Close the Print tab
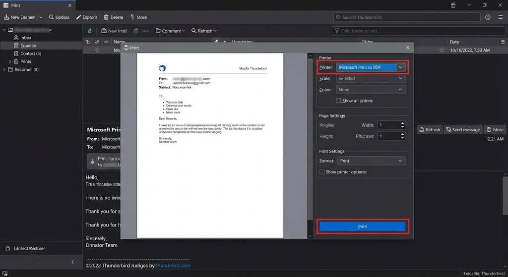 point(69,5)
